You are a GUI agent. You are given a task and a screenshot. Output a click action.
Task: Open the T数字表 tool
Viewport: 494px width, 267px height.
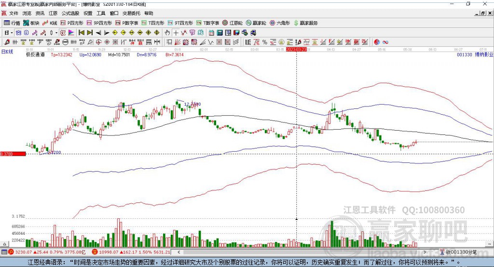click(207, 23)
